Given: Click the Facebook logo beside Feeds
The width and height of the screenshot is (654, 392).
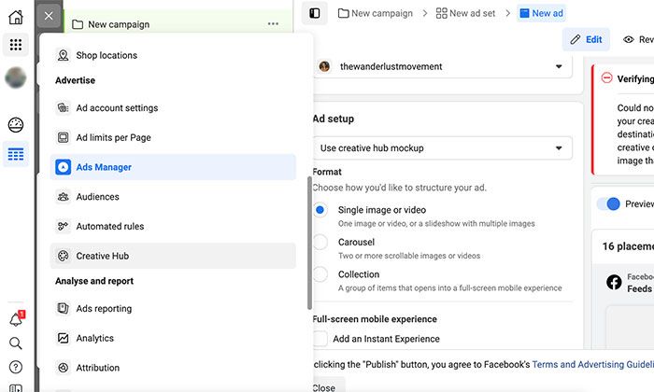Looking at the screenshot, I should pos(614,283).
